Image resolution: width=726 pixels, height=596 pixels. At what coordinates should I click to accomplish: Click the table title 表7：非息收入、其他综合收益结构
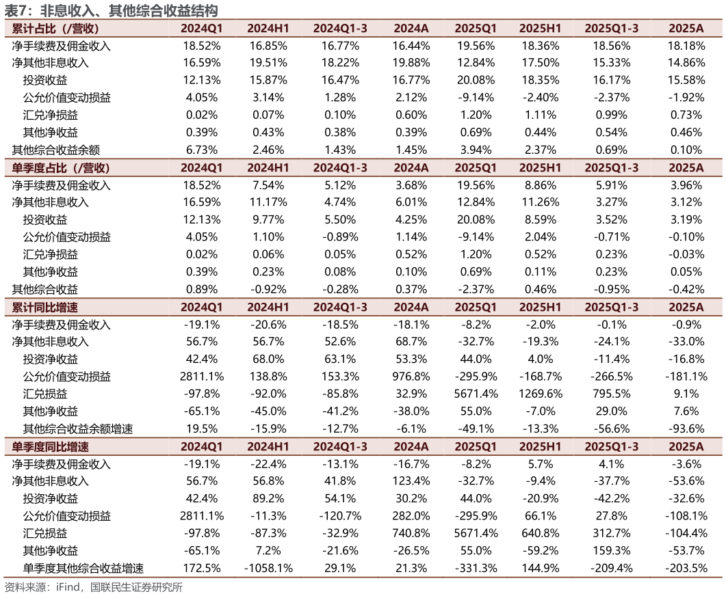(111, 11)
